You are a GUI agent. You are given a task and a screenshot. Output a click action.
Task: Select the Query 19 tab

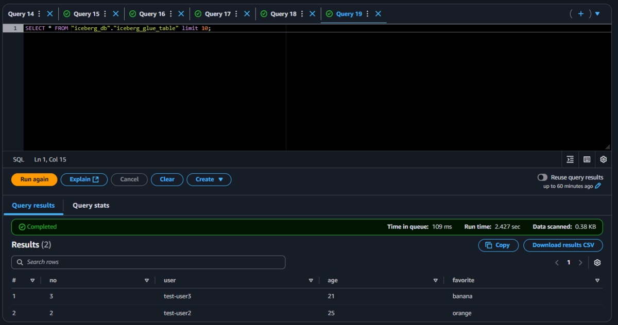point(349,14)
